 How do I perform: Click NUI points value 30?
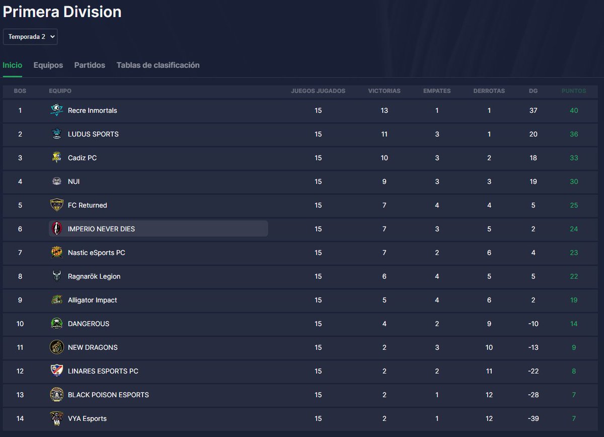[x=574, y=181]
